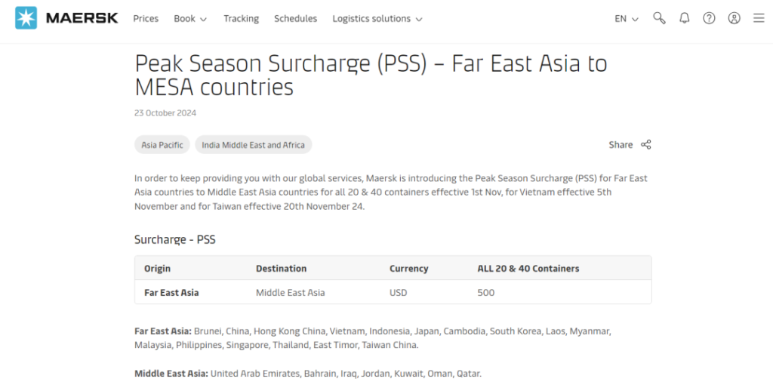Viewport: 773px width, 391px height.
Task: Select the India Middle East and Africa tag
Action: [x=254, y=144]
